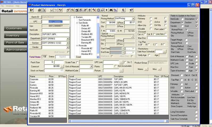The height and width of the screenshot is (127, 212).
Task: Open Memo ellipsis button
Action: (146, 69)
